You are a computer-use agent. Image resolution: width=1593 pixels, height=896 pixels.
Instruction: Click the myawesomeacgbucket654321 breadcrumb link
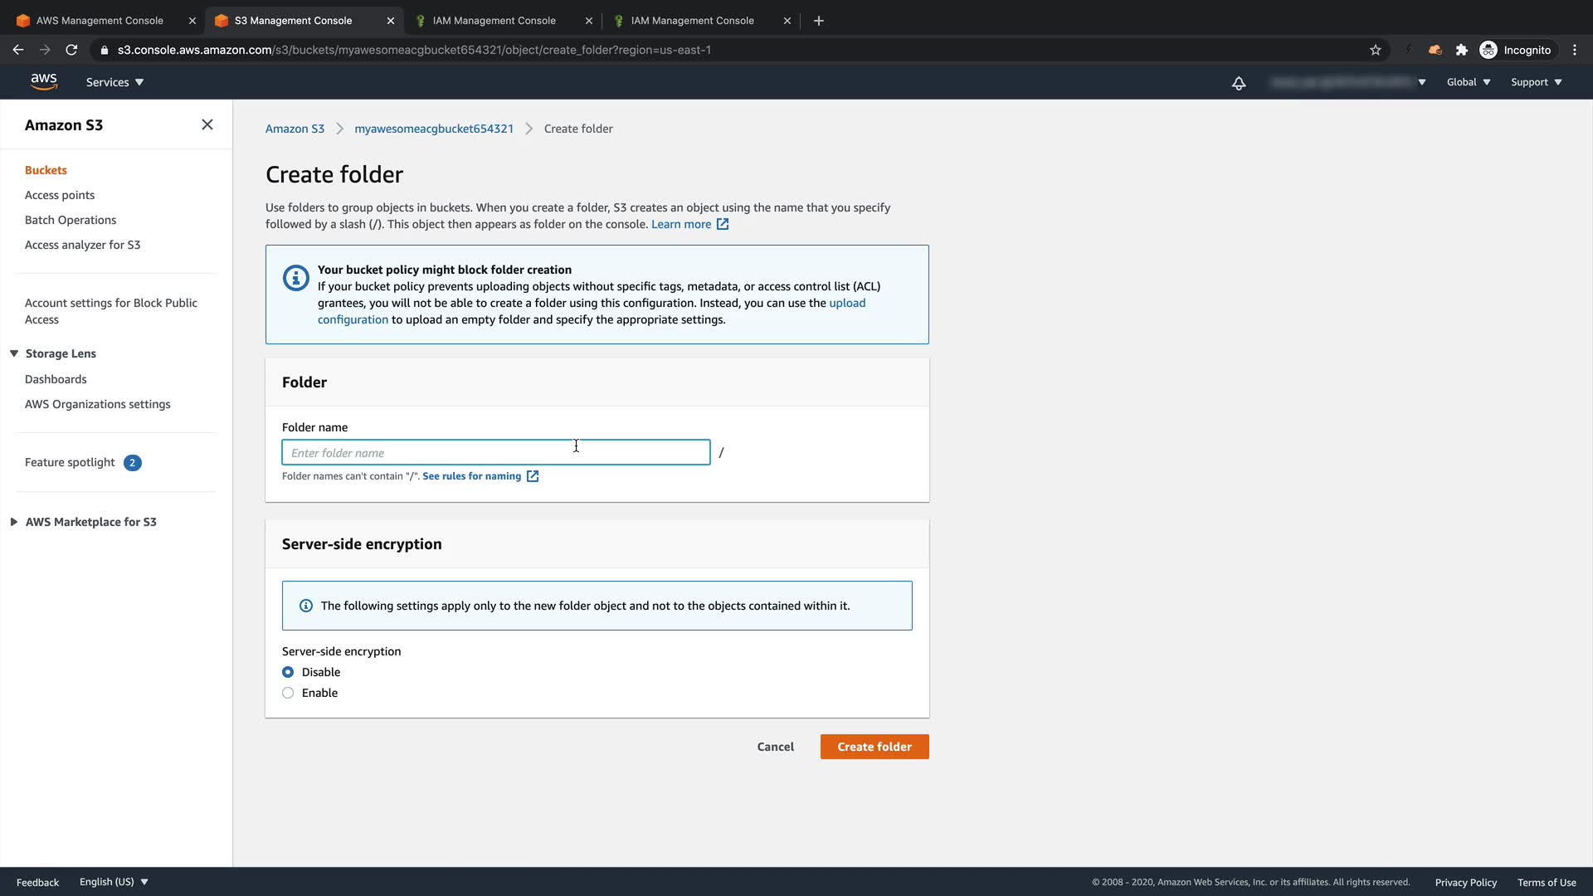434,129
